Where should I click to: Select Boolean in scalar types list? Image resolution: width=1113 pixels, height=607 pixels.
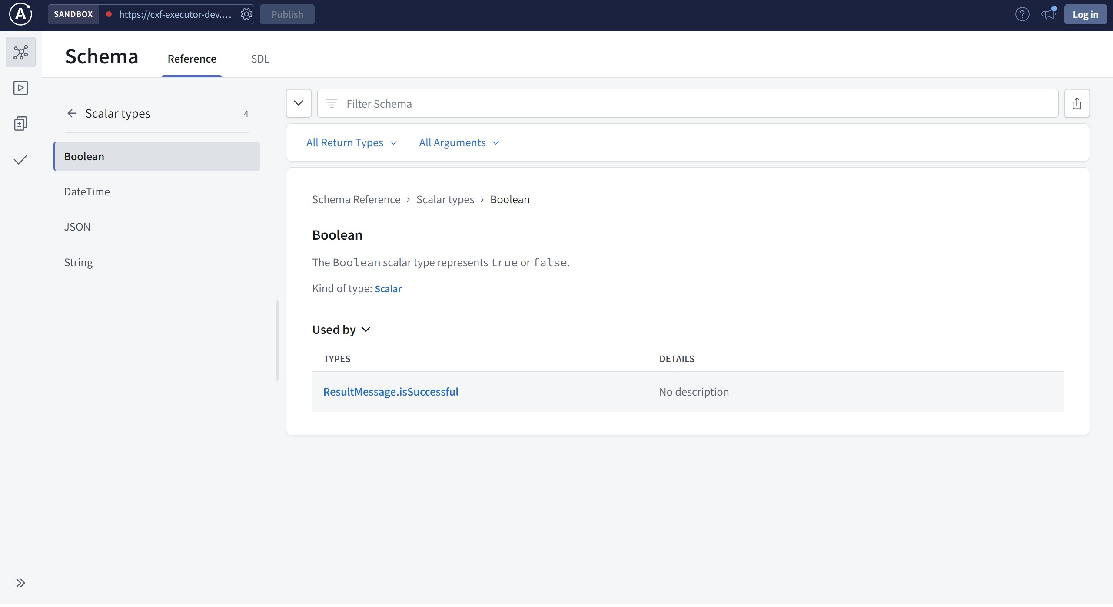click(x=156, y=157)
